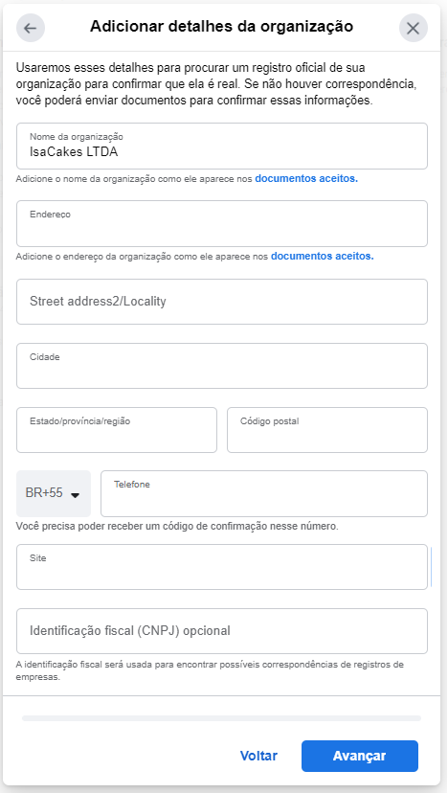
Task: Focus the Código postal field
Action: tap(327, 430)
